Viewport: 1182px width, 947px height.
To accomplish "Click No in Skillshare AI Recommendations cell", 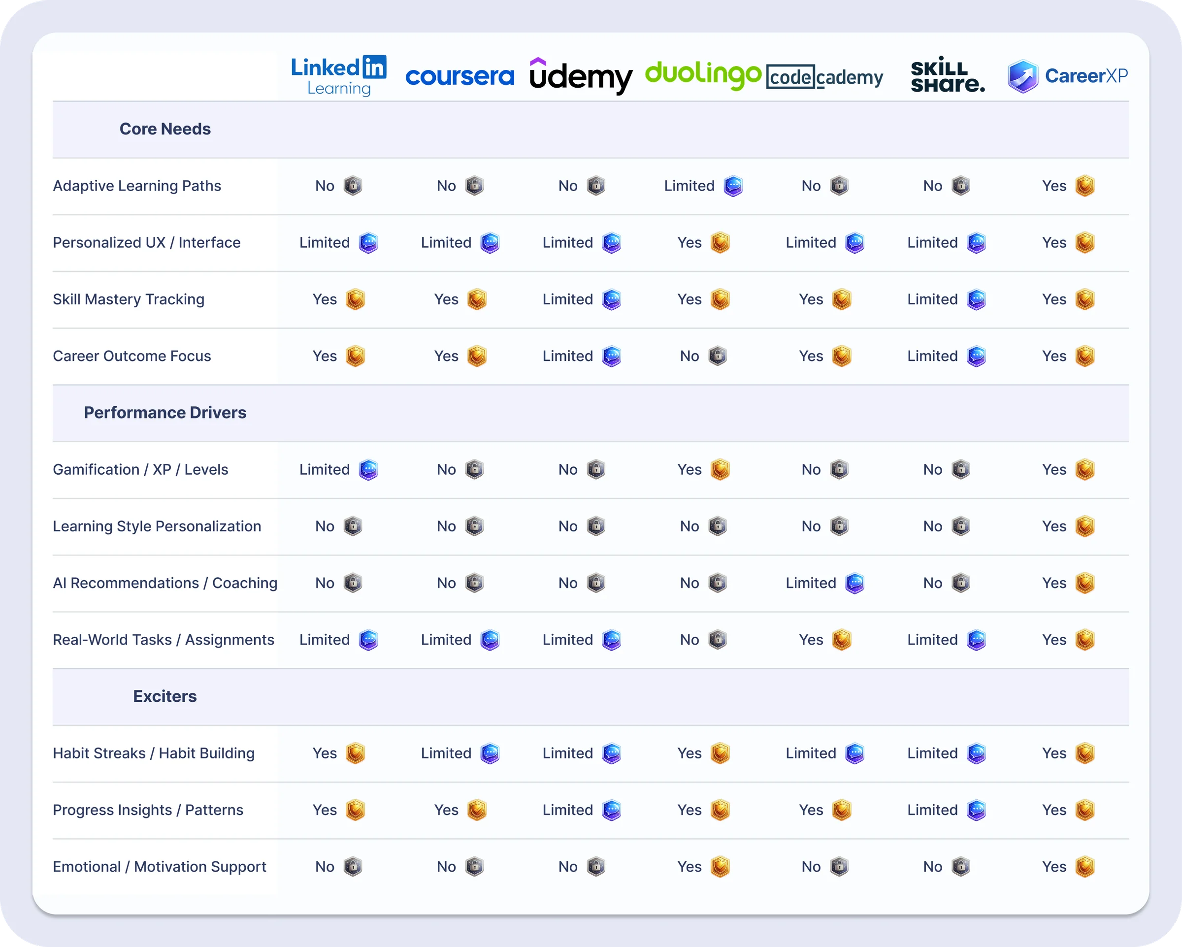I will tap(933, 583).
